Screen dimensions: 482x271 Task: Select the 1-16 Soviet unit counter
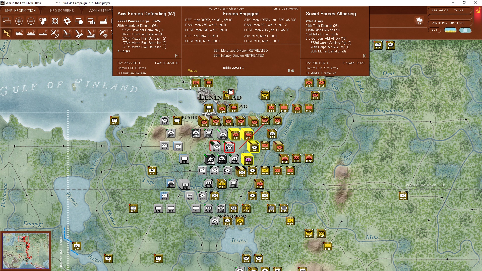pyautogui.click(x=322, y=83)
